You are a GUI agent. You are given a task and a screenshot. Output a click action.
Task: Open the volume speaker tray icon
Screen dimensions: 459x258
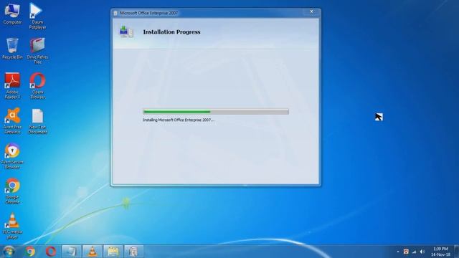[422, 252]
